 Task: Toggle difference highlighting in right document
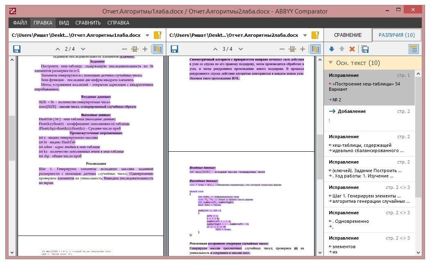coord(315,49)
